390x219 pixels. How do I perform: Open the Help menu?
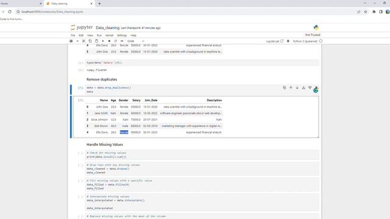[133, 35]
